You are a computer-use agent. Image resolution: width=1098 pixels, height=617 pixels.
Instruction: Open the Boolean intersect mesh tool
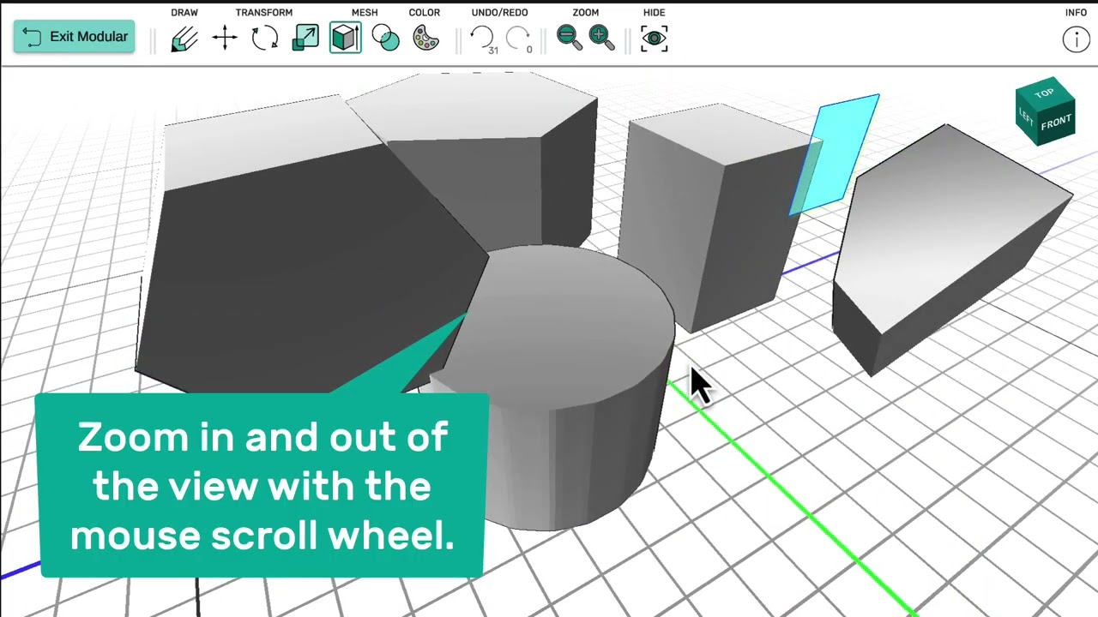pos(386,38)
